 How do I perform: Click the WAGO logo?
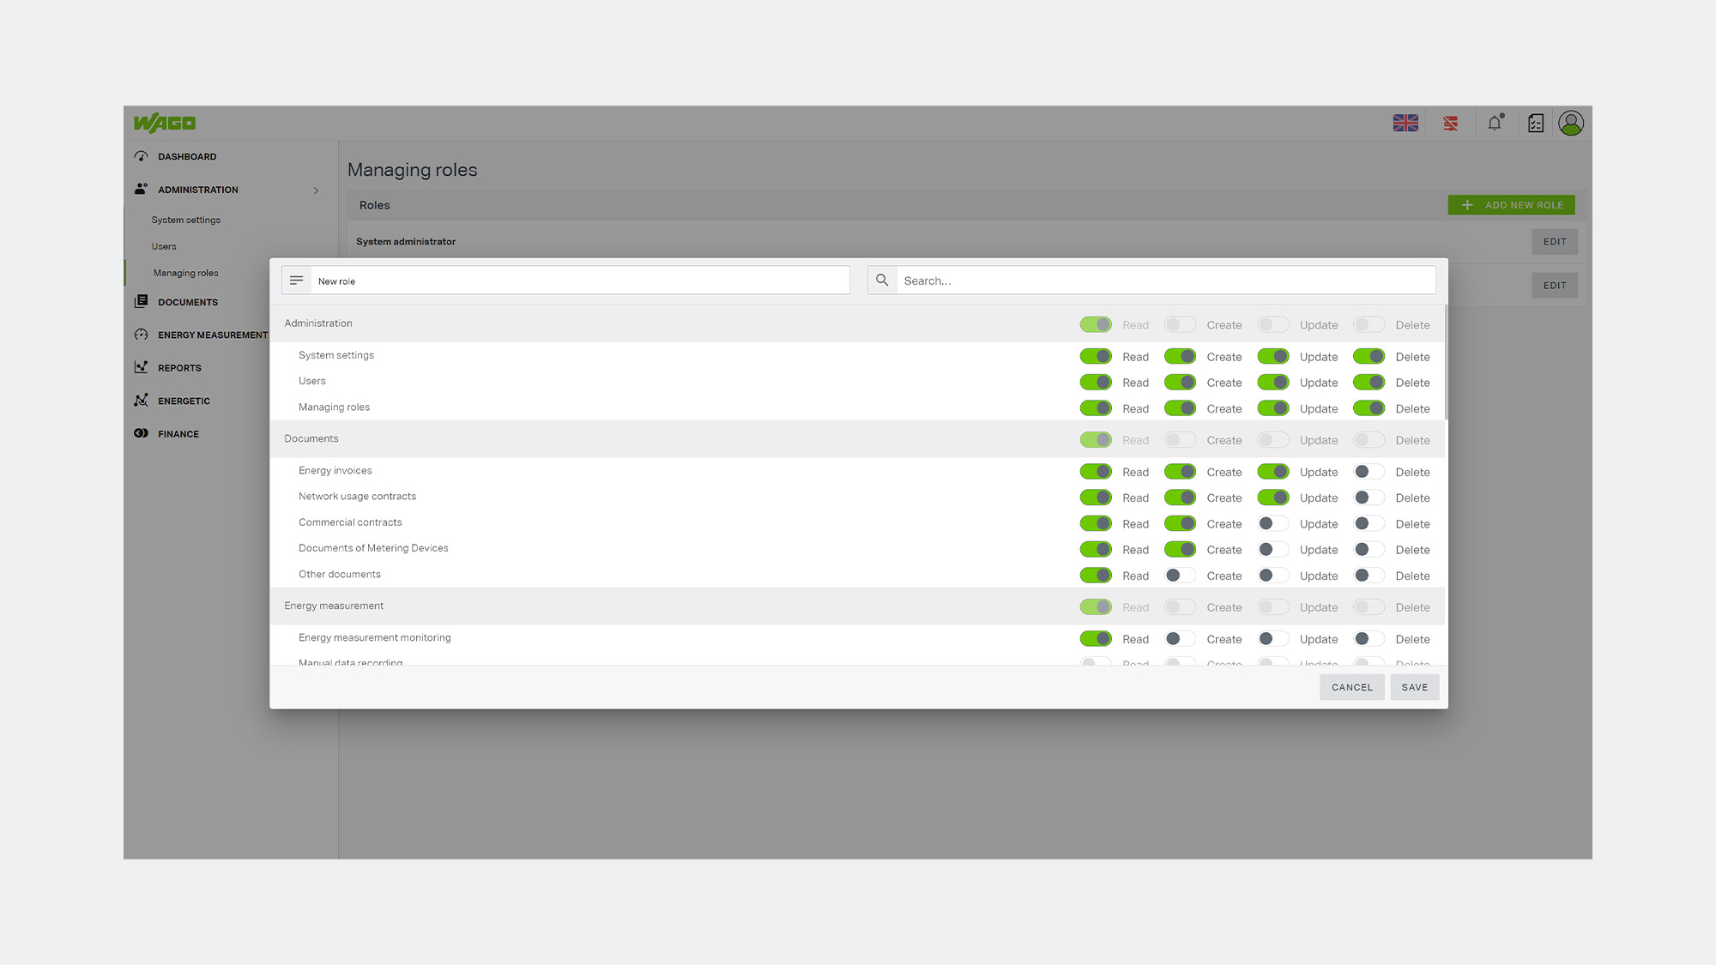tap(165, 124)
